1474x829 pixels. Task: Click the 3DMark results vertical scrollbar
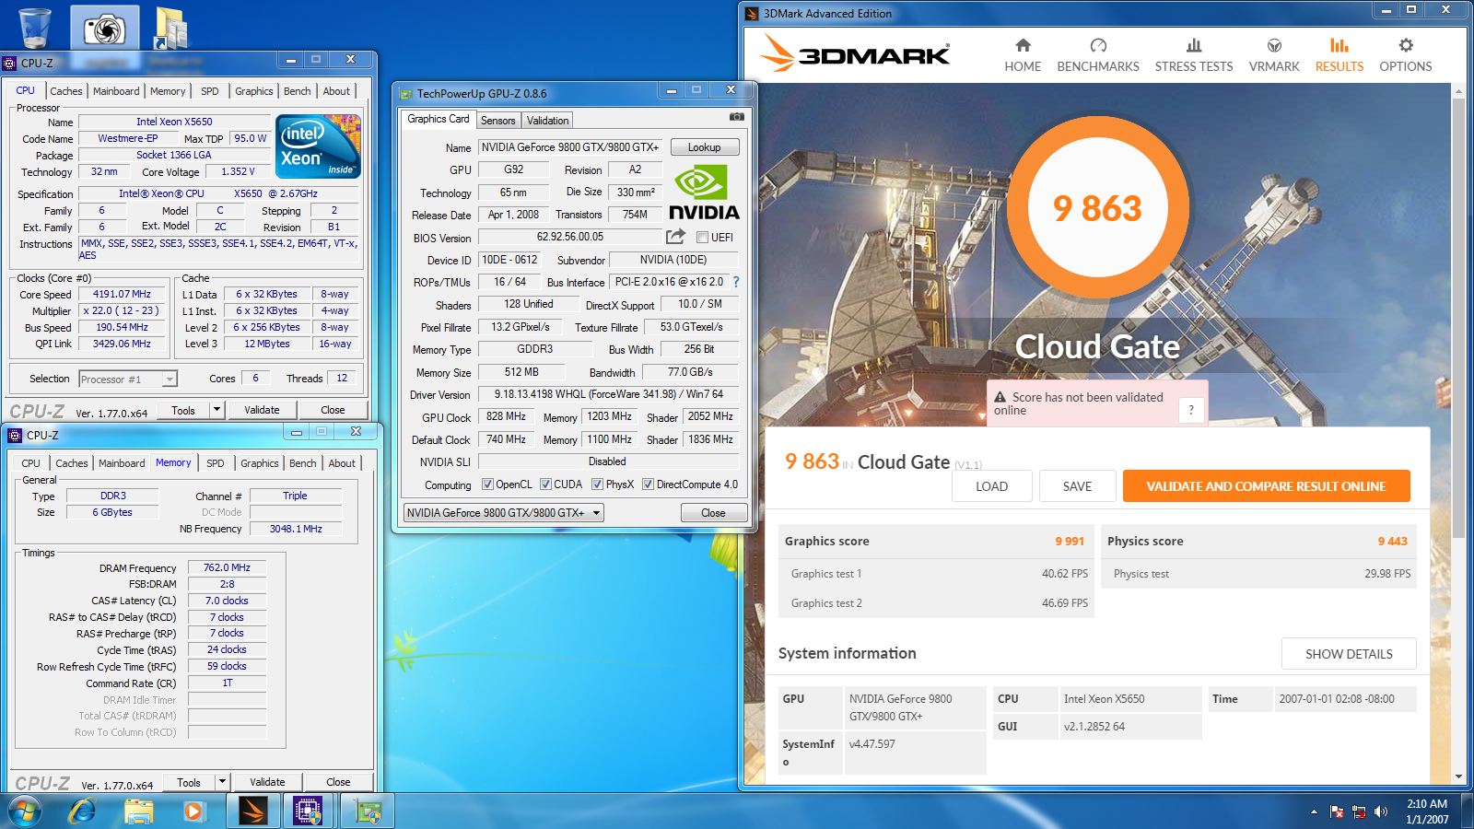[1458, 318]
